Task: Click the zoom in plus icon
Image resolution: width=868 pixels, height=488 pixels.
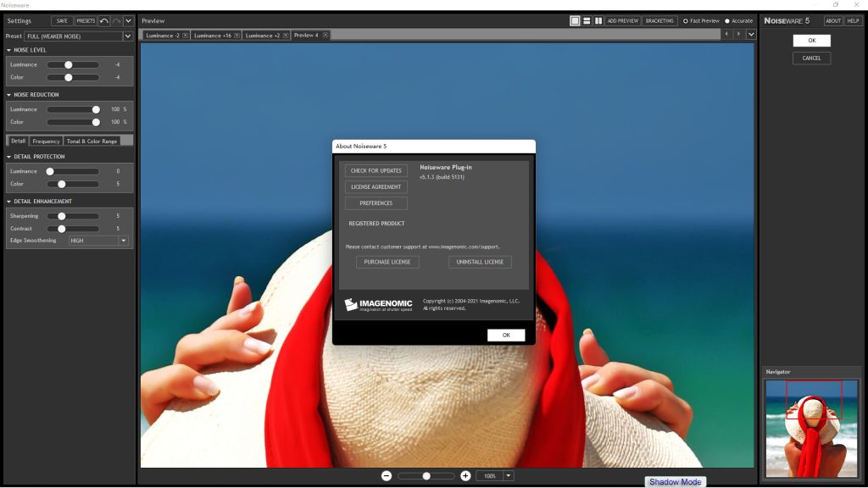Action: 465,476
